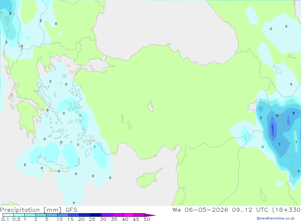Click the 1–2 mm legend color box
The image size is (301, 221).
[x=30, y=215]
